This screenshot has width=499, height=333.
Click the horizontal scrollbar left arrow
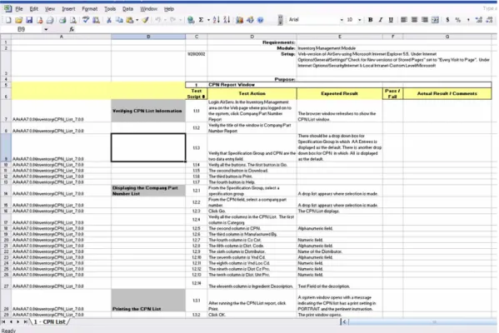point(344,322)
